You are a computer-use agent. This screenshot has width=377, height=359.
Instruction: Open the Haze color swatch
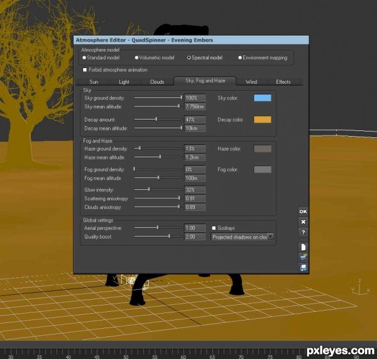click(x=262, y=149)
